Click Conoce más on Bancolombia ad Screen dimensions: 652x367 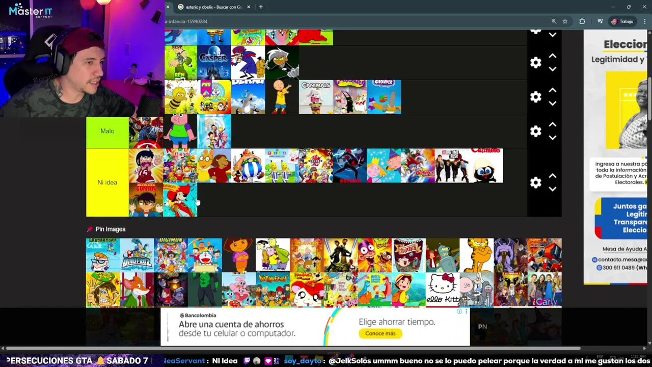click(380, 333)
